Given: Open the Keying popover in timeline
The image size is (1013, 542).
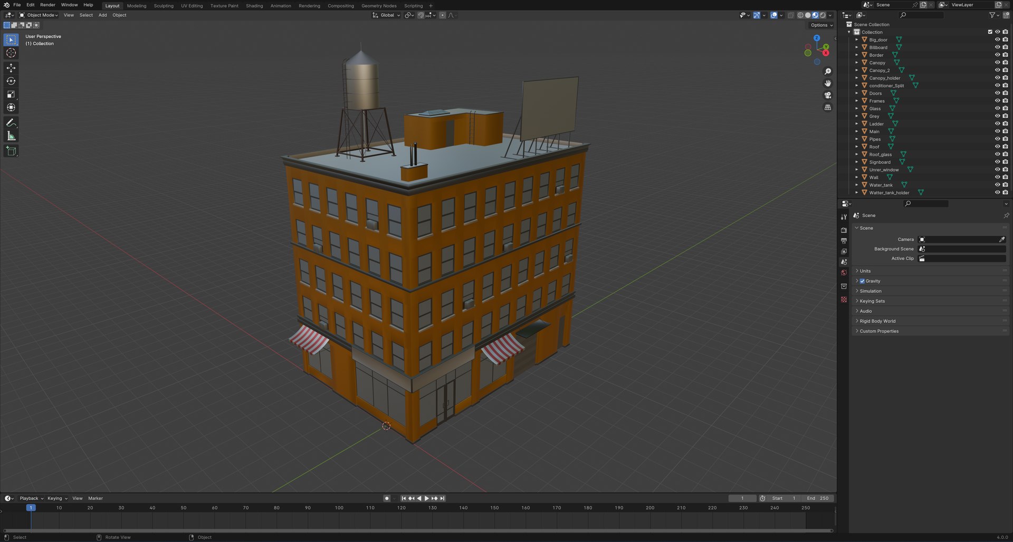Looking at the screenshot, I should coord(57,498).
